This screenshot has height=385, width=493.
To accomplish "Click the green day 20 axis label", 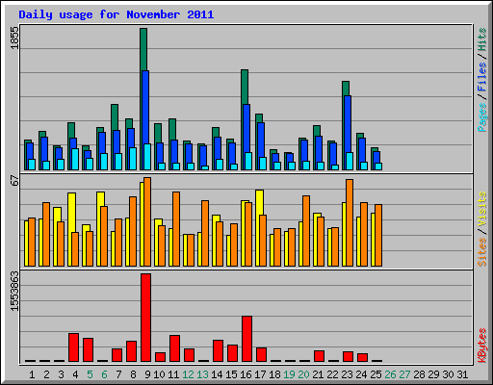I will click(303, 374).
